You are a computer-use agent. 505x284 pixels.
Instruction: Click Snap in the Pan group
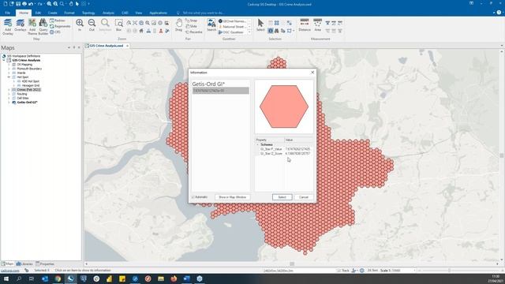coord(191,21)
